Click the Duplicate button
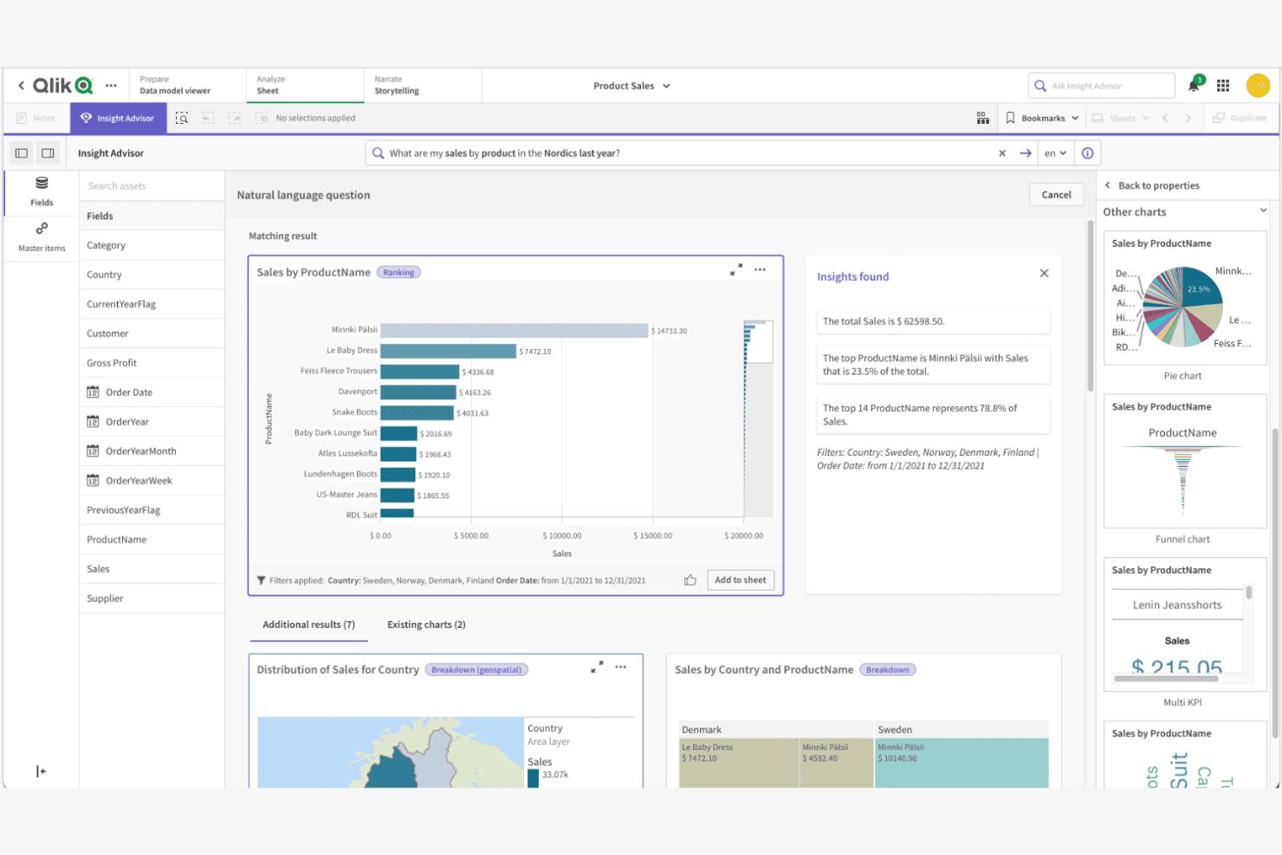The image size is (1282, 855). 1240,118
